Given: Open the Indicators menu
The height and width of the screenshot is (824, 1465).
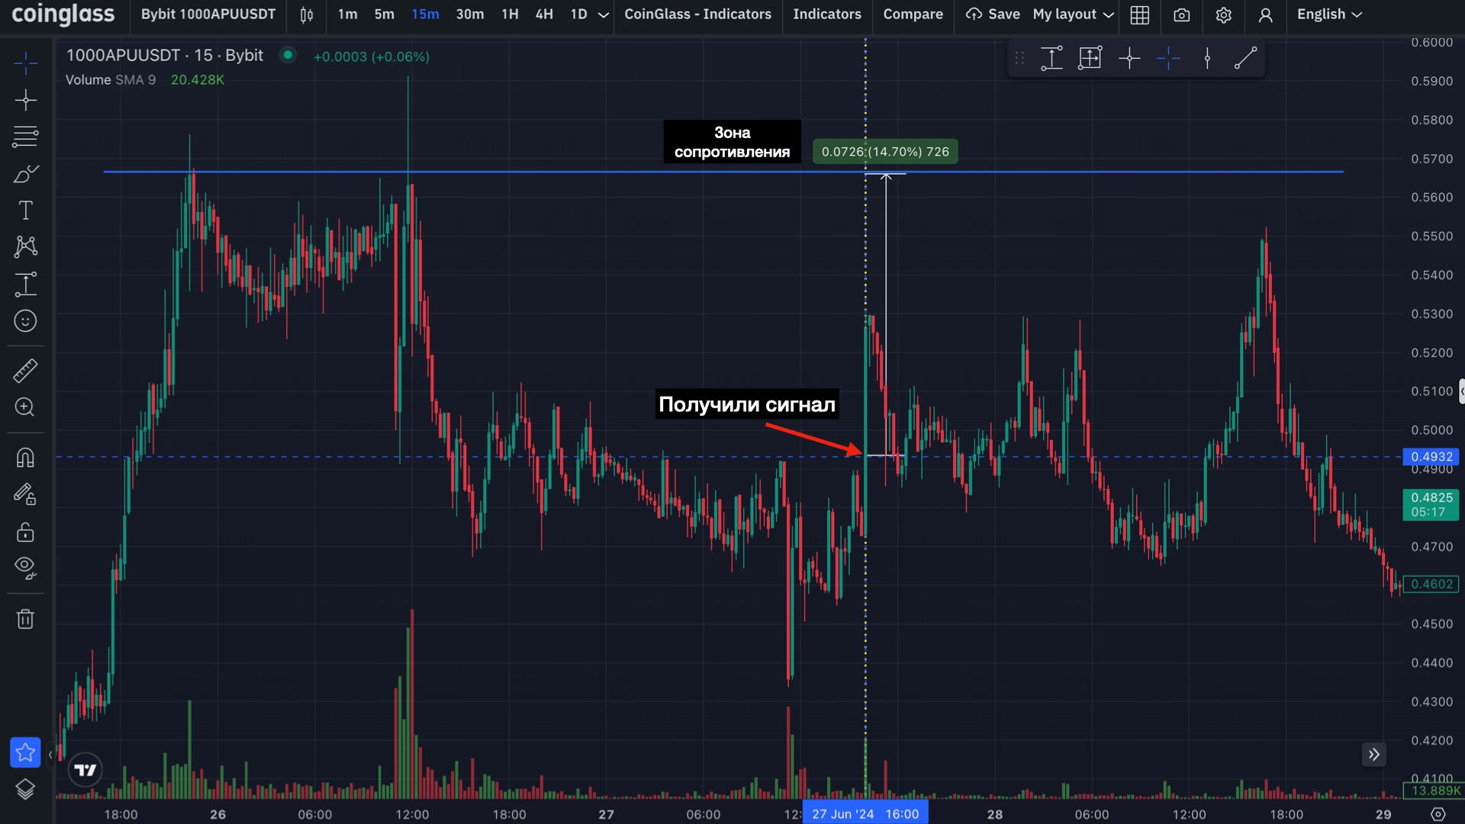Looking at the screenshot, I should click(x=826, y=14).
